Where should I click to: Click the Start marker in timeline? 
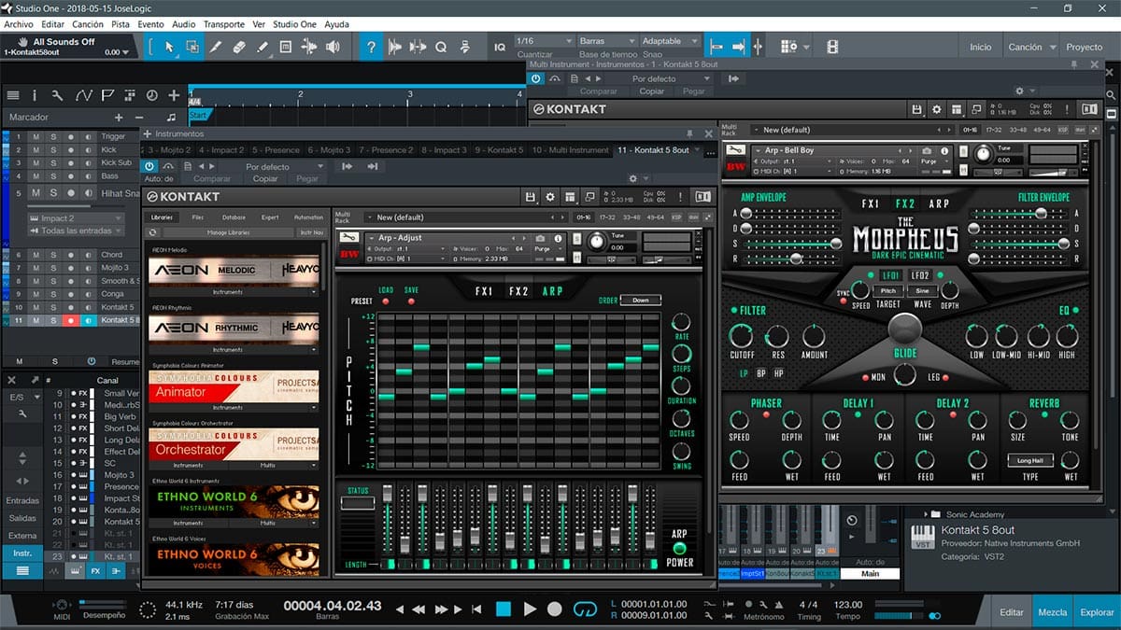coord(199,115)
